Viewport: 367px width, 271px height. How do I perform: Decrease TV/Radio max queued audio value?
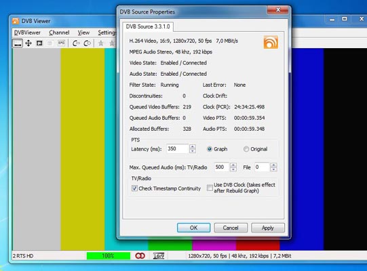click(233, 169)
